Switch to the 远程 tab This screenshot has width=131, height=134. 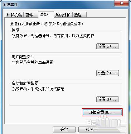click(80, 15)
